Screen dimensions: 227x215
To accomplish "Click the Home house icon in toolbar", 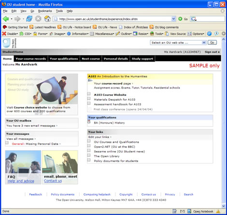I will coord(47,19).
